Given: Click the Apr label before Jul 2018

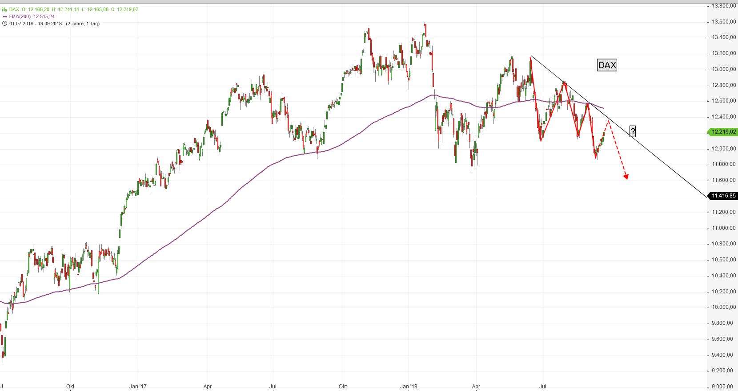Looking at the screenshot, I should pyautogui.click(x=476, y=387).
